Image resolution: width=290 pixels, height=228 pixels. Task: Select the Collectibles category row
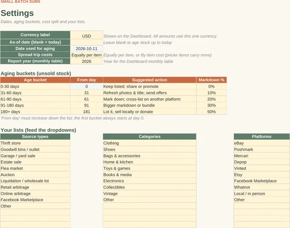[150, 187]
